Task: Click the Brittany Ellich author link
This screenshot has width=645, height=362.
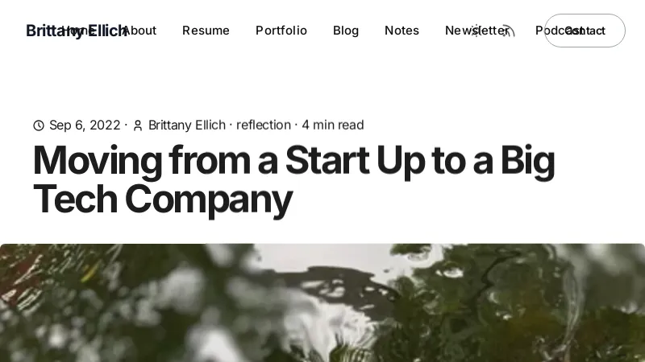Action: [188, 125]
